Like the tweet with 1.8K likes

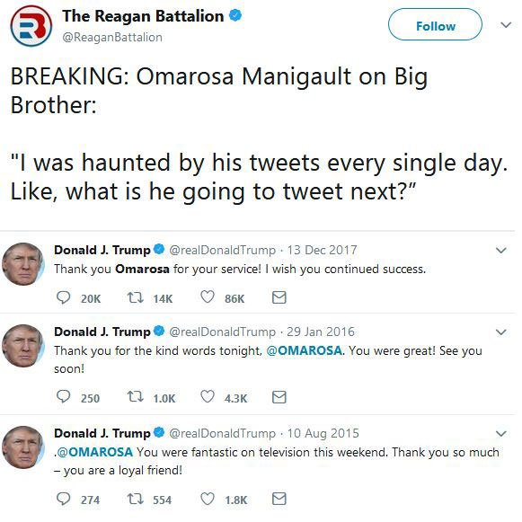(208, 499)
